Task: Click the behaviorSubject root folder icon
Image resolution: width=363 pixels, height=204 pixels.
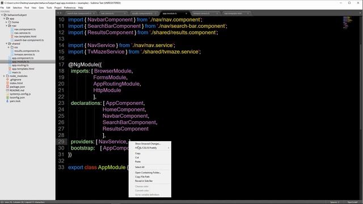Action: tap(5, 15)
